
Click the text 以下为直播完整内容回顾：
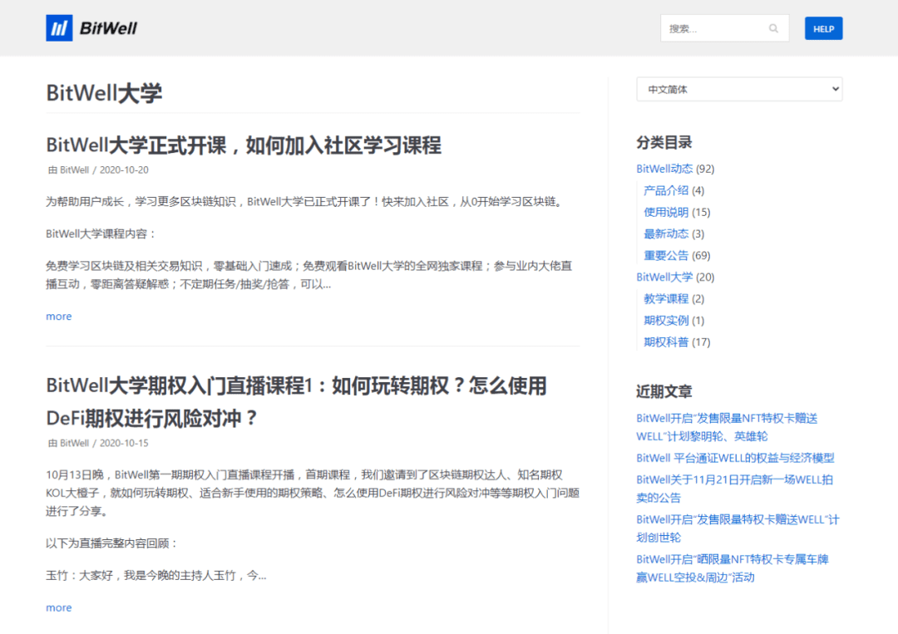pos(112,543)
